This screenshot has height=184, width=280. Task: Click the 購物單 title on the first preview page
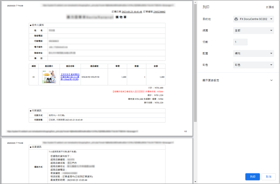click(x=121, y=17)
